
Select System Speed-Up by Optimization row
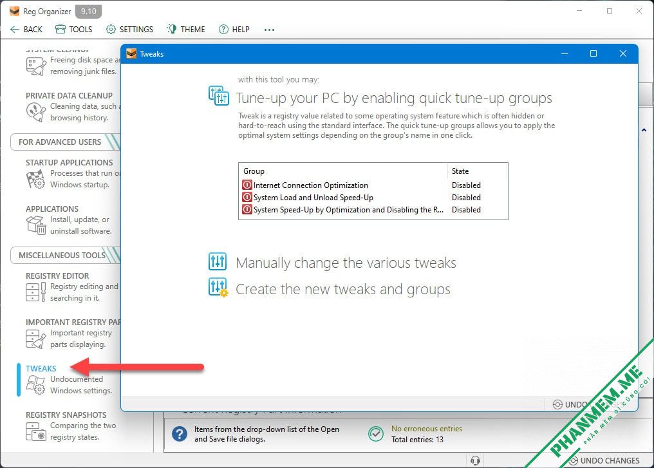[373, 209]
